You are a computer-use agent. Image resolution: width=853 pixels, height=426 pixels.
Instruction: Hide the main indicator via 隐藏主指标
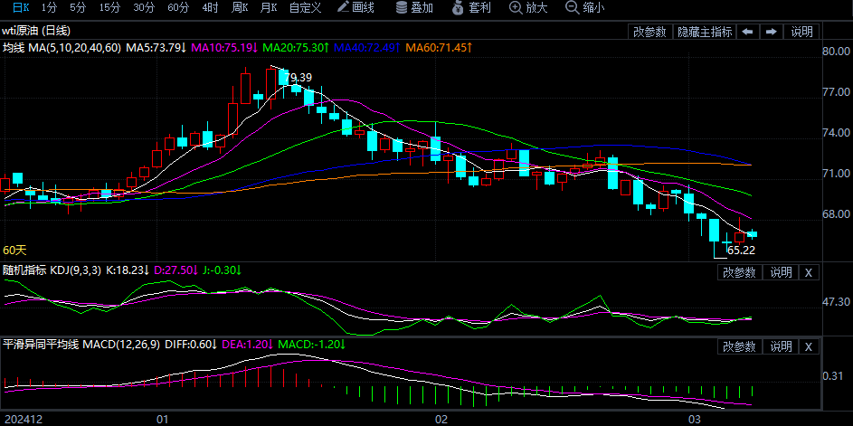[x=705, y=32]
